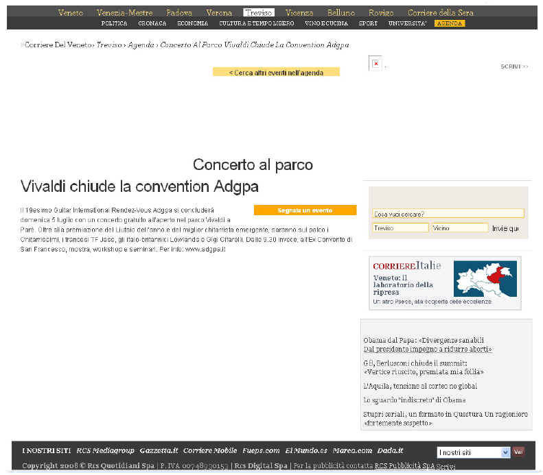Go to Corriere della Sera link
The width and height of the screenshot is (543, 475).
coord(441,13)
